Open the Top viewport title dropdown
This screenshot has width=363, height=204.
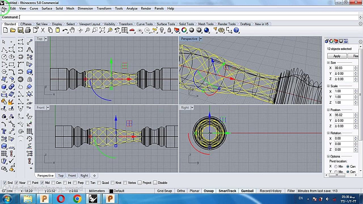46,39
